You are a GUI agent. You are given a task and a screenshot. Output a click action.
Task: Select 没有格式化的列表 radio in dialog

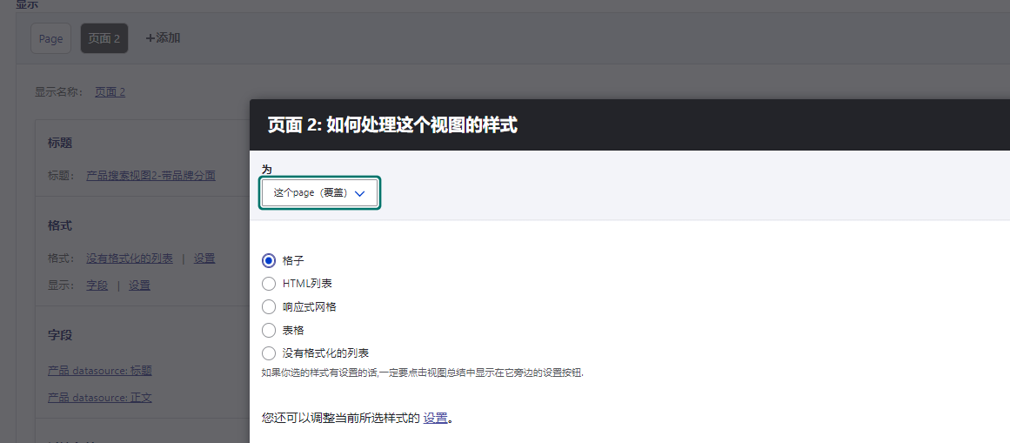269,353
